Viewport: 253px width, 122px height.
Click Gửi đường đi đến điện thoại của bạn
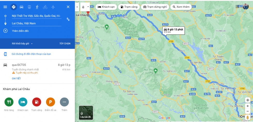tap(31, 54)
